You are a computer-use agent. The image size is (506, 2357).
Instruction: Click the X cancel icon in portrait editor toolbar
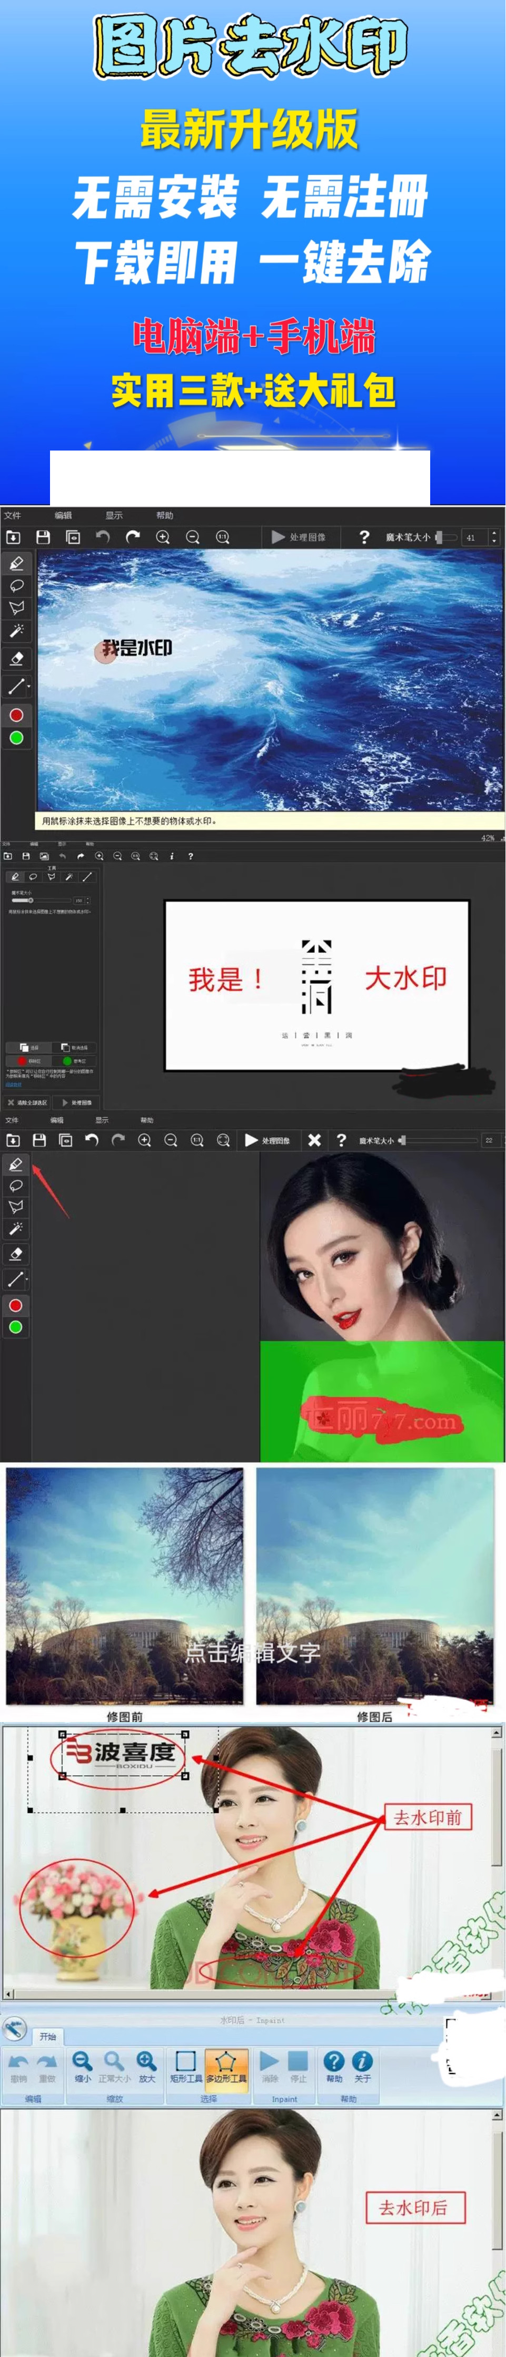click(315, 1140)
